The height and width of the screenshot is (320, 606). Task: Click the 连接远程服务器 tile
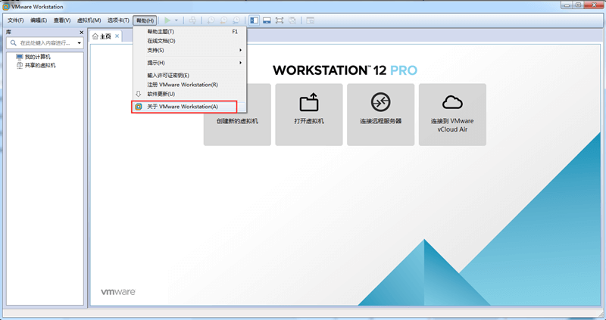pyautogui.click(x=381, y=115)
